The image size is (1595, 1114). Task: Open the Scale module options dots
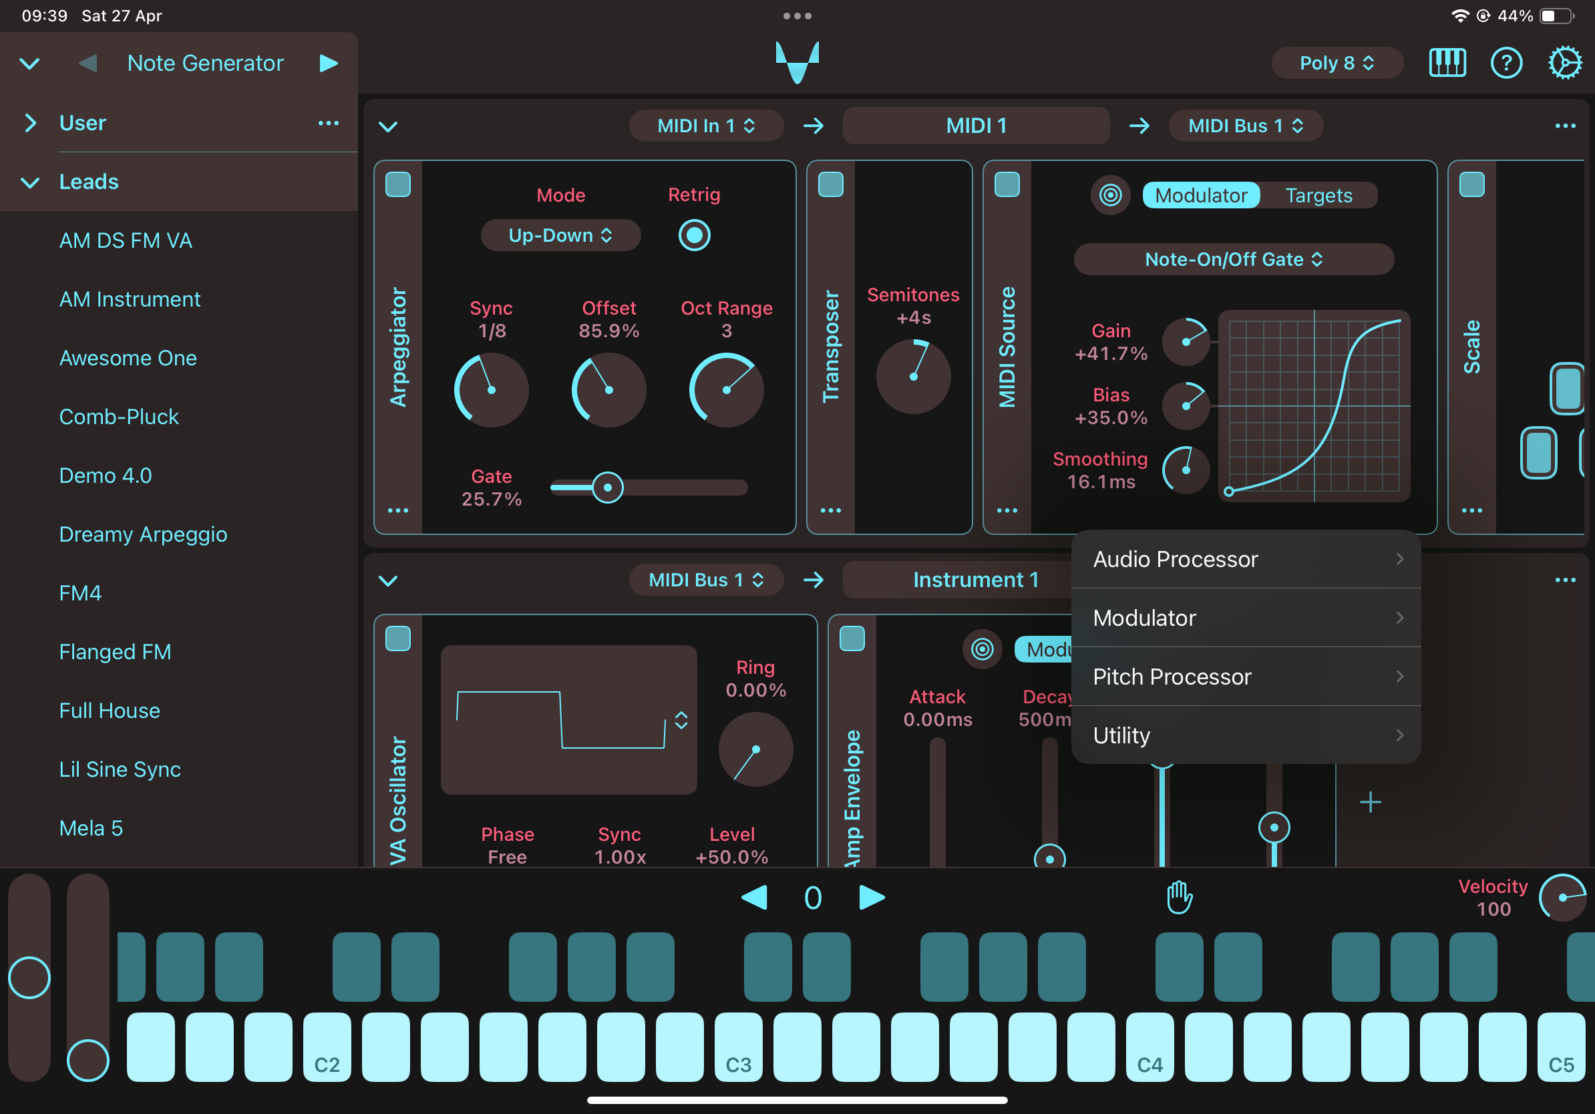(x=1472, y=510)
